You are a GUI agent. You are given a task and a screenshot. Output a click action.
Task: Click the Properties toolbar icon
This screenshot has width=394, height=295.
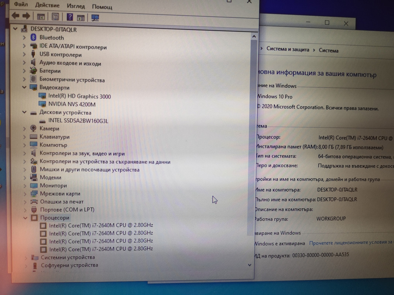55,17
